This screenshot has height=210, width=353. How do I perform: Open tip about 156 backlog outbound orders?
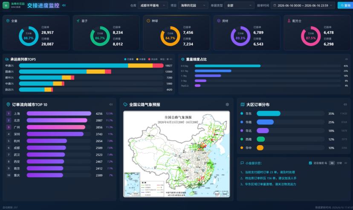268,178
